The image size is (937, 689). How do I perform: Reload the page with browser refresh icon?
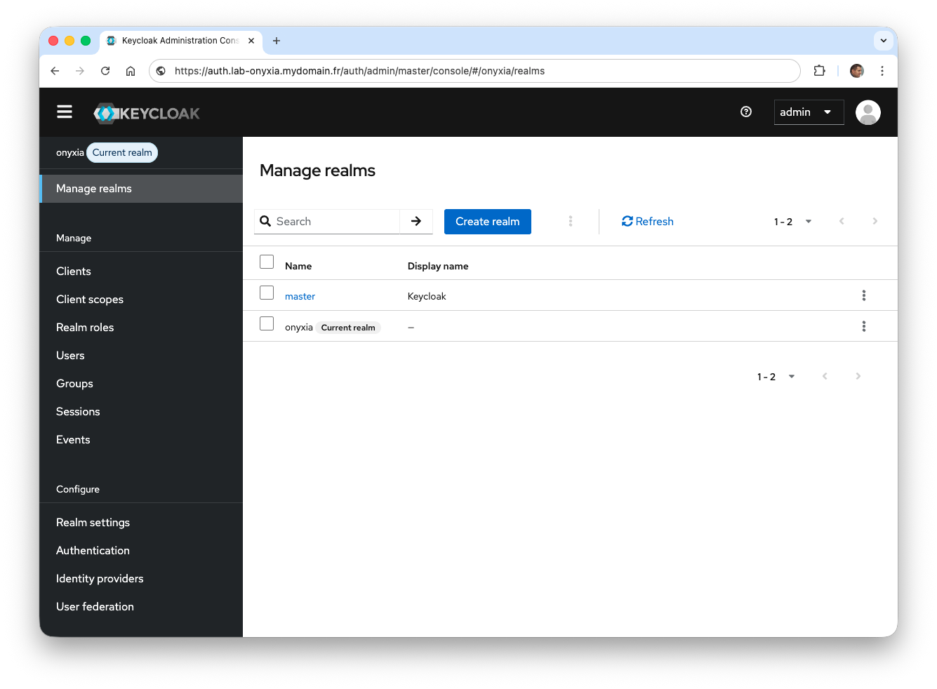click(x=105, y=71)
